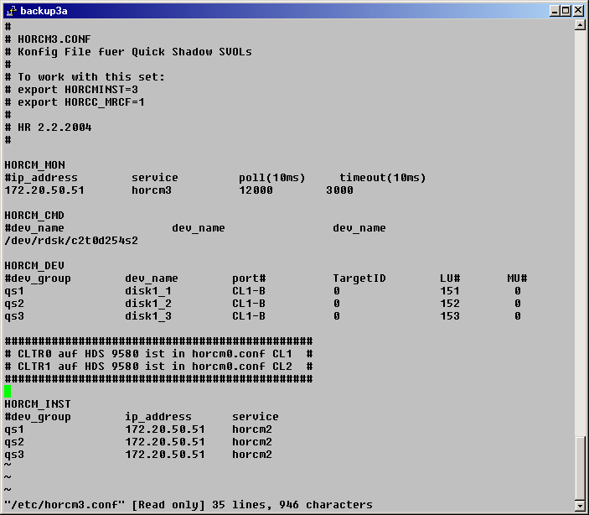Click 'ip_address' header under HORCM_INST
589x515 pixels.
tap(158, 417)
